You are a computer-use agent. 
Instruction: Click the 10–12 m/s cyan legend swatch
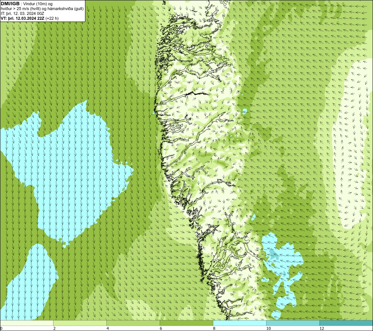[x=293, y=323]
